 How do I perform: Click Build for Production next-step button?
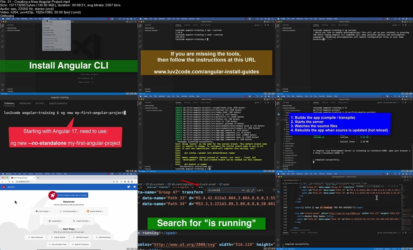(80, 244)
